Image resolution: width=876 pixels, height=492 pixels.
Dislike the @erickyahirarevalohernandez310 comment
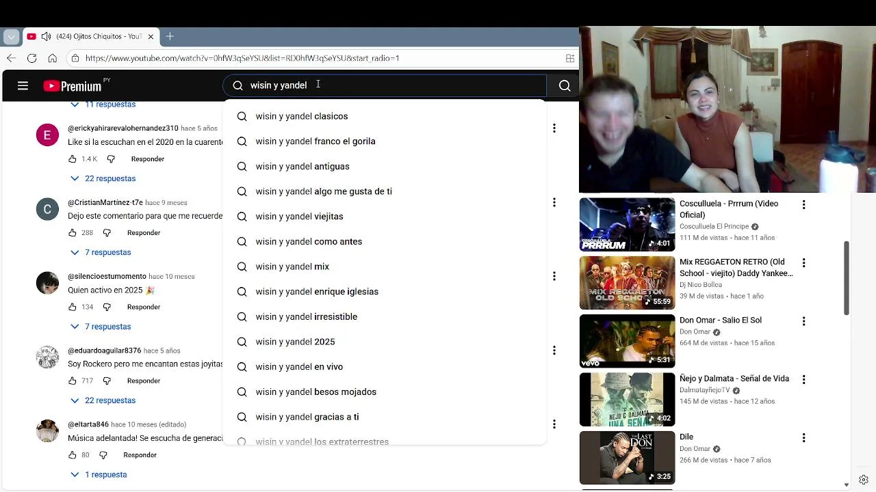click(111, 159)
